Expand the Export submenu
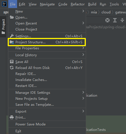This screenshot has height=134, width=126. pyautogui.click(x=47, y=111)
